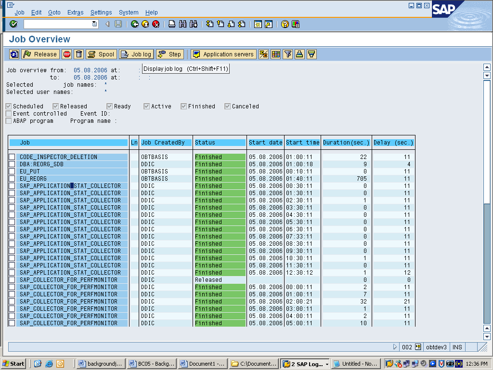The width and height of the screenshot is (493, 370).
Task: Open the Extras menu
Action: pos(76,12)
